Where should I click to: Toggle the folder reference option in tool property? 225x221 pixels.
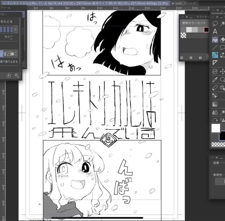12,54
